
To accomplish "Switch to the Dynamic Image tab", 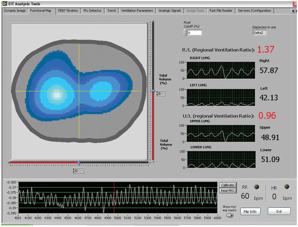I will pyautogui.click(x=15, y=11).
